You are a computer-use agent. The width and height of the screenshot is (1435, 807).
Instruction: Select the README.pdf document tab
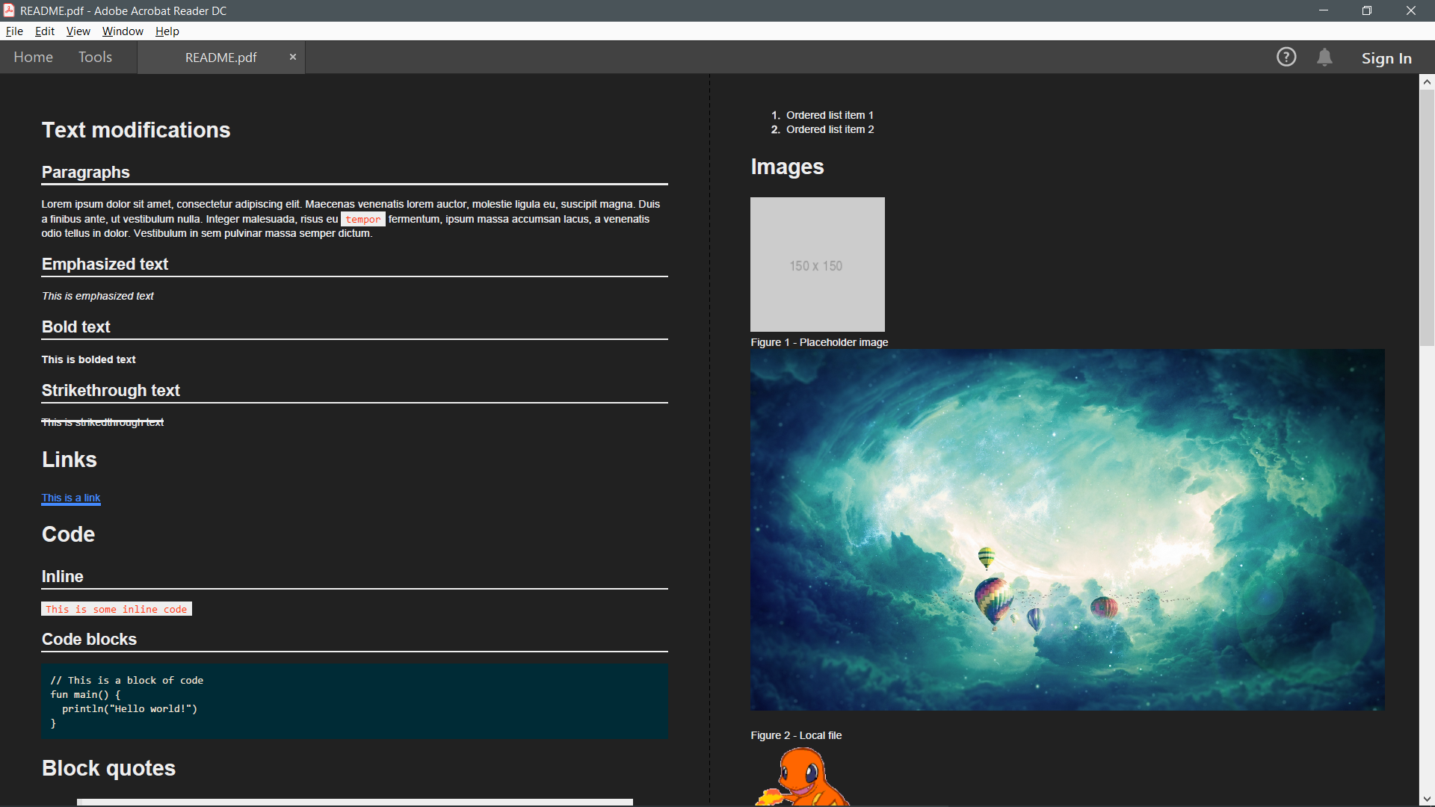220,58
